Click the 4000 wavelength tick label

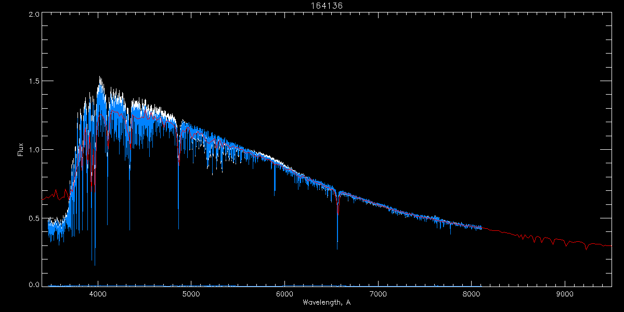click(98, 294)
